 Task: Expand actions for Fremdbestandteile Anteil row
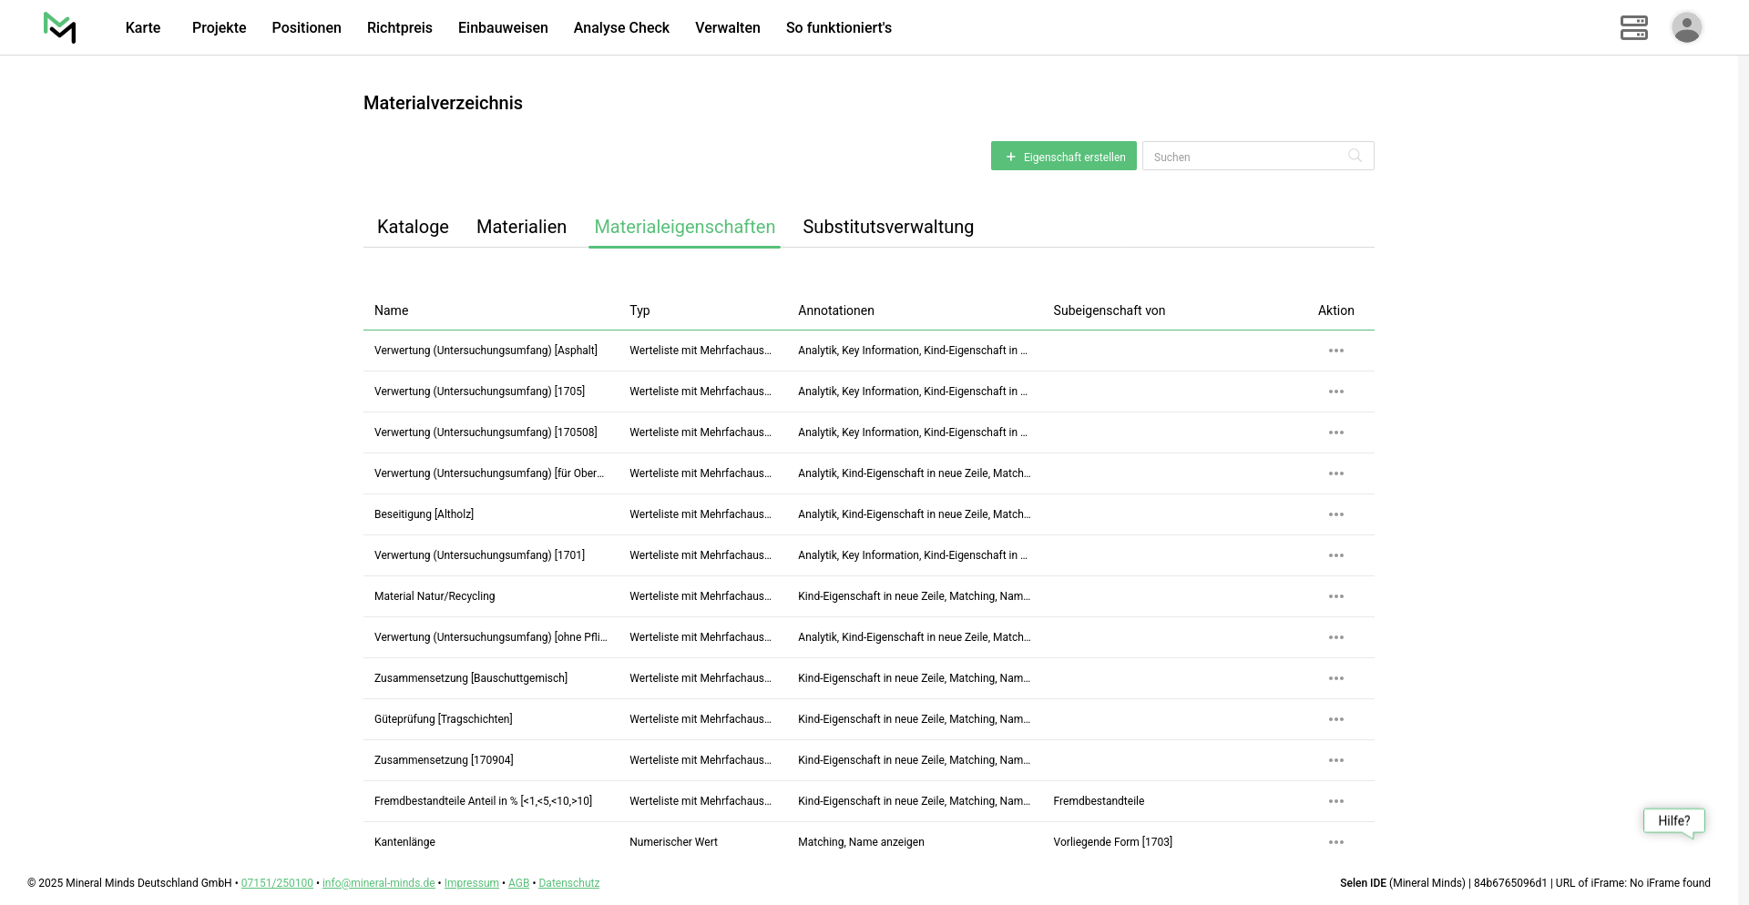[x=1335, y=801]
